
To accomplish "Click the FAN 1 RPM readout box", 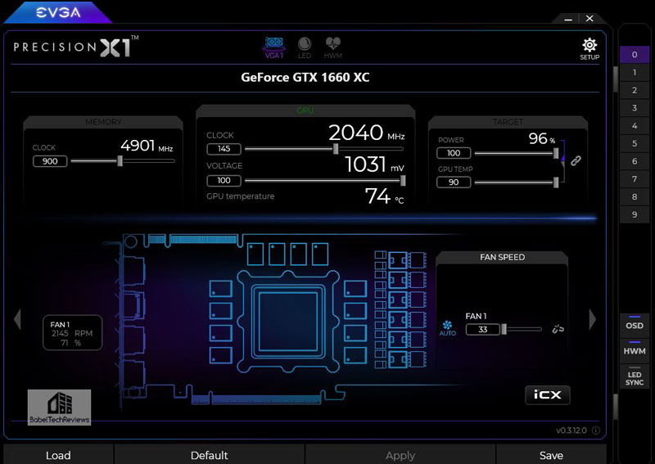I will (x=72, y=333).
